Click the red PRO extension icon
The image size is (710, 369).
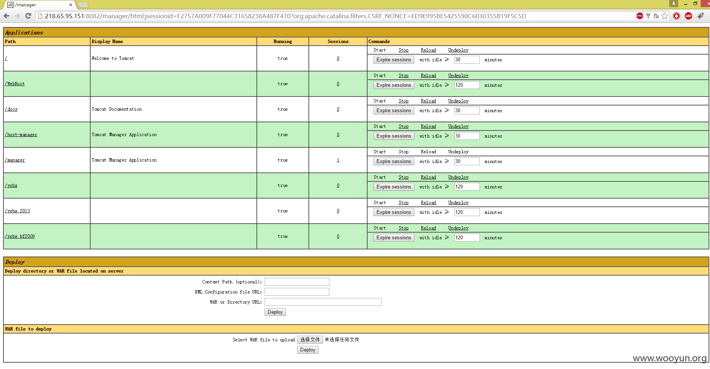pyautogui.click(x=640, y=16)
